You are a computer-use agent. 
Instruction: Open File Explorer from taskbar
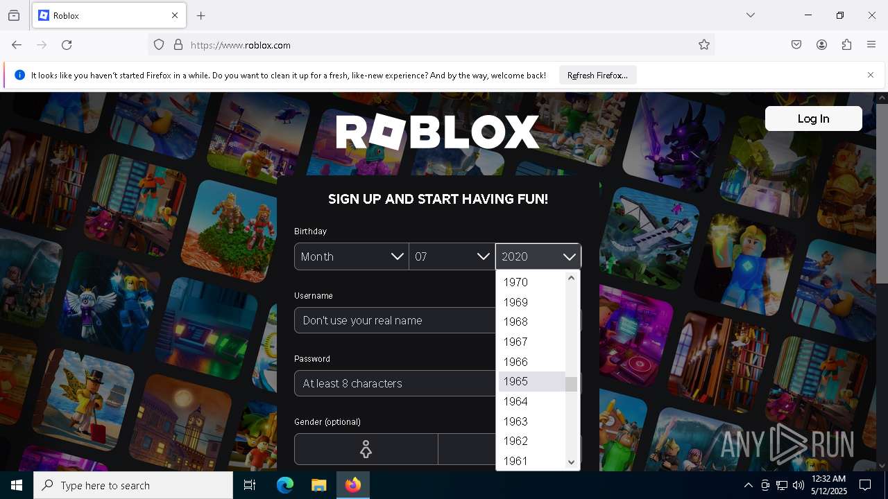tap(318, 485)
